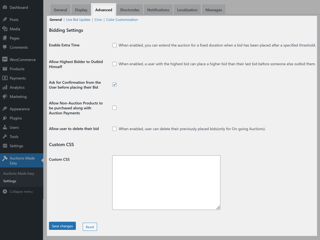Click the Settings sliders icon in sidebar

5,146
